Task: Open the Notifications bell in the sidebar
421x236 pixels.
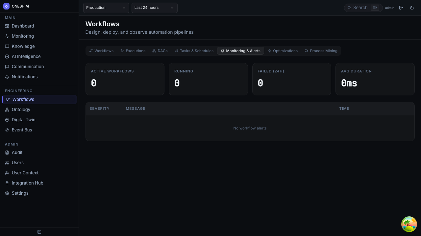Action: point(24,77)
